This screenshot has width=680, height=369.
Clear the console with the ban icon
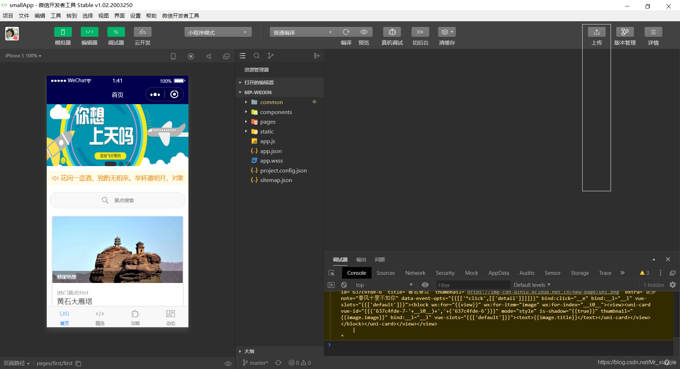[x=344, y=285]
